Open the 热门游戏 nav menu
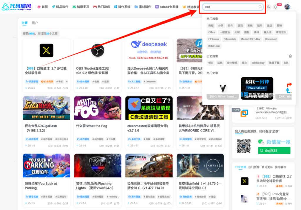301x210 pixels. [x=101, y=7]
